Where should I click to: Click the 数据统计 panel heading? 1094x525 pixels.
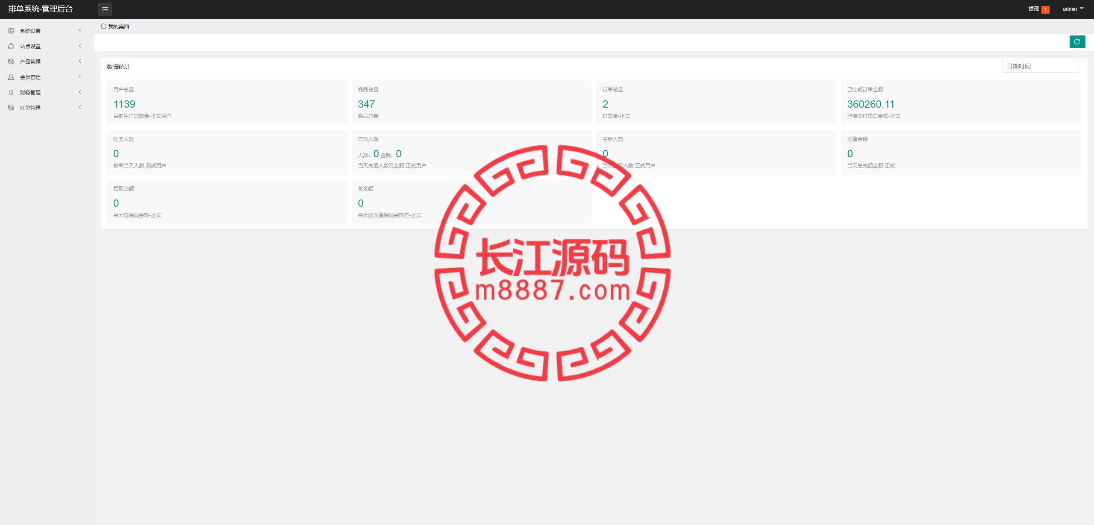coord(119,67)
